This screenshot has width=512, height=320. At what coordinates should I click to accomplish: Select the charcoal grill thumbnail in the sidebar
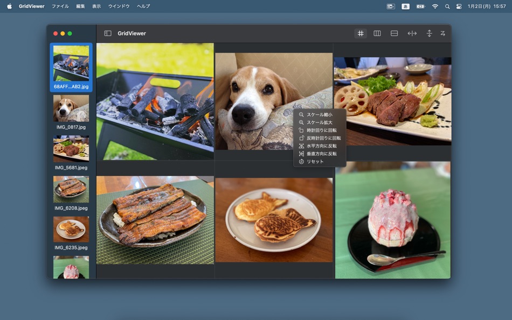coord(71,64)
